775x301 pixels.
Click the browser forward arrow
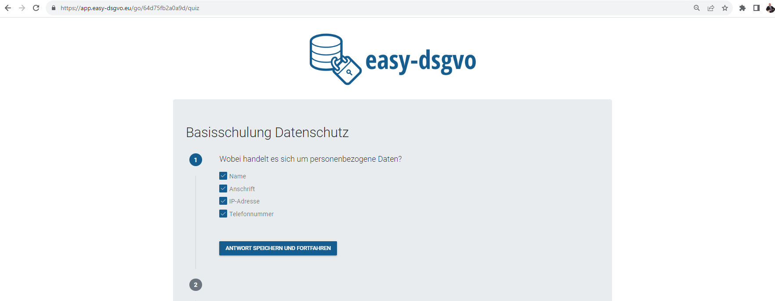22,8
